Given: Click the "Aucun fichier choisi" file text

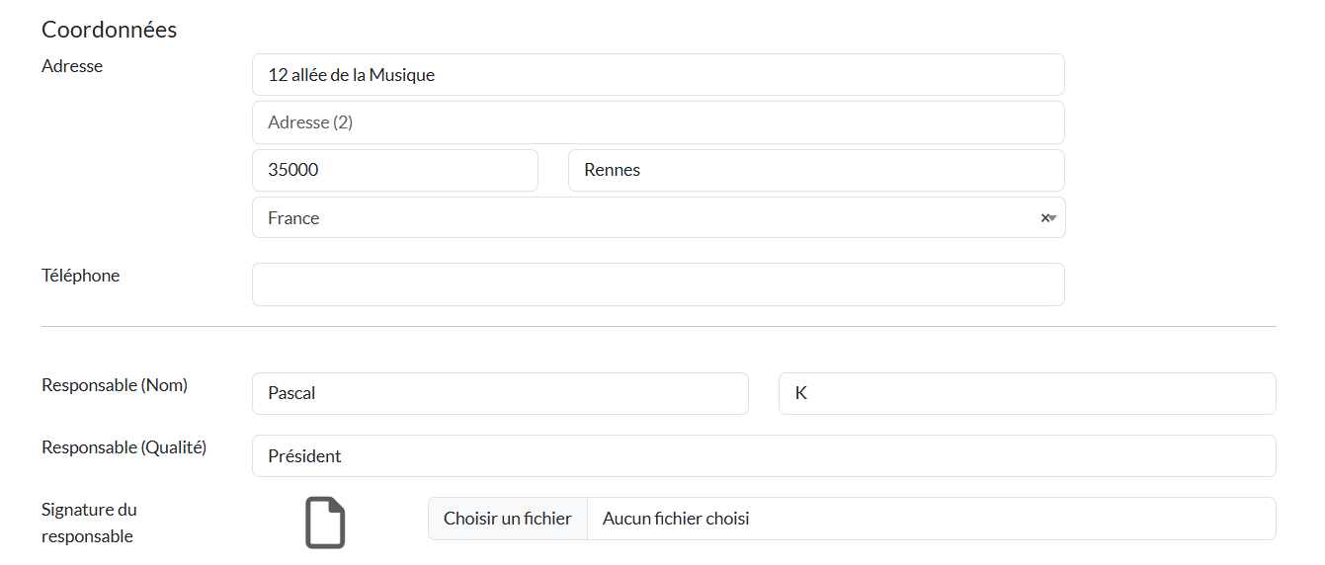Looking at the screenshot, I should [676, 519].
